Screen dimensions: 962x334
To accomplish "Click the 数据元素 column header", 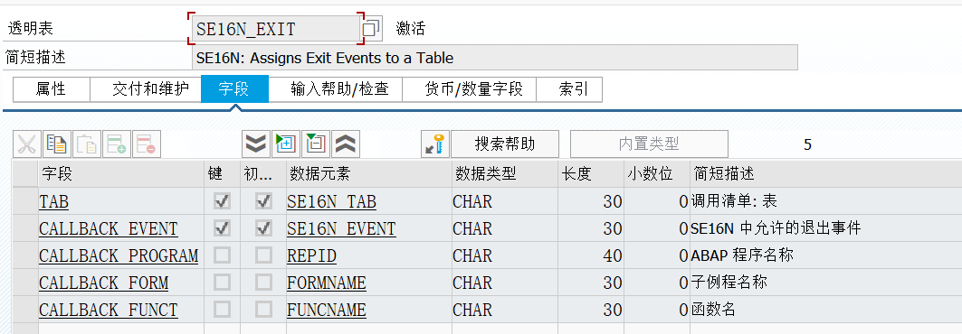I will click(368, 174).
